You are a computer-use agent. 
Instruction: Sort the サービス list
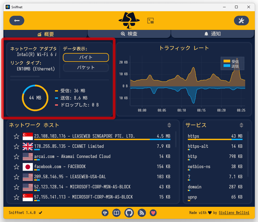(x=241, y=125)
